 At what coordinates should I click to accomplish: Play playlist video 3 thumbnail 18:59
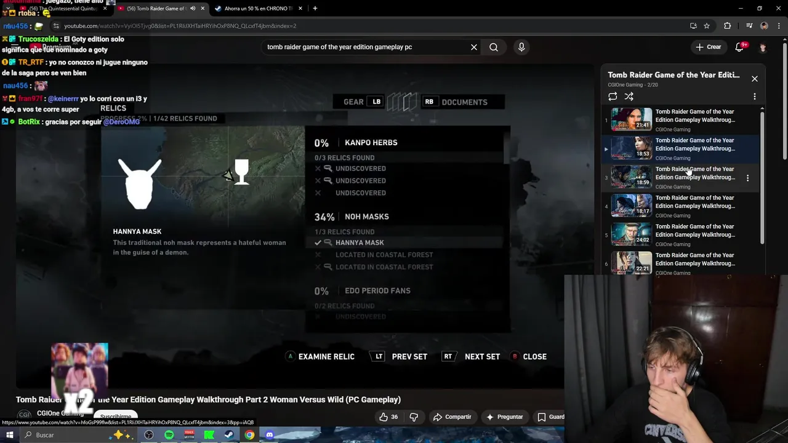point(631,177)
